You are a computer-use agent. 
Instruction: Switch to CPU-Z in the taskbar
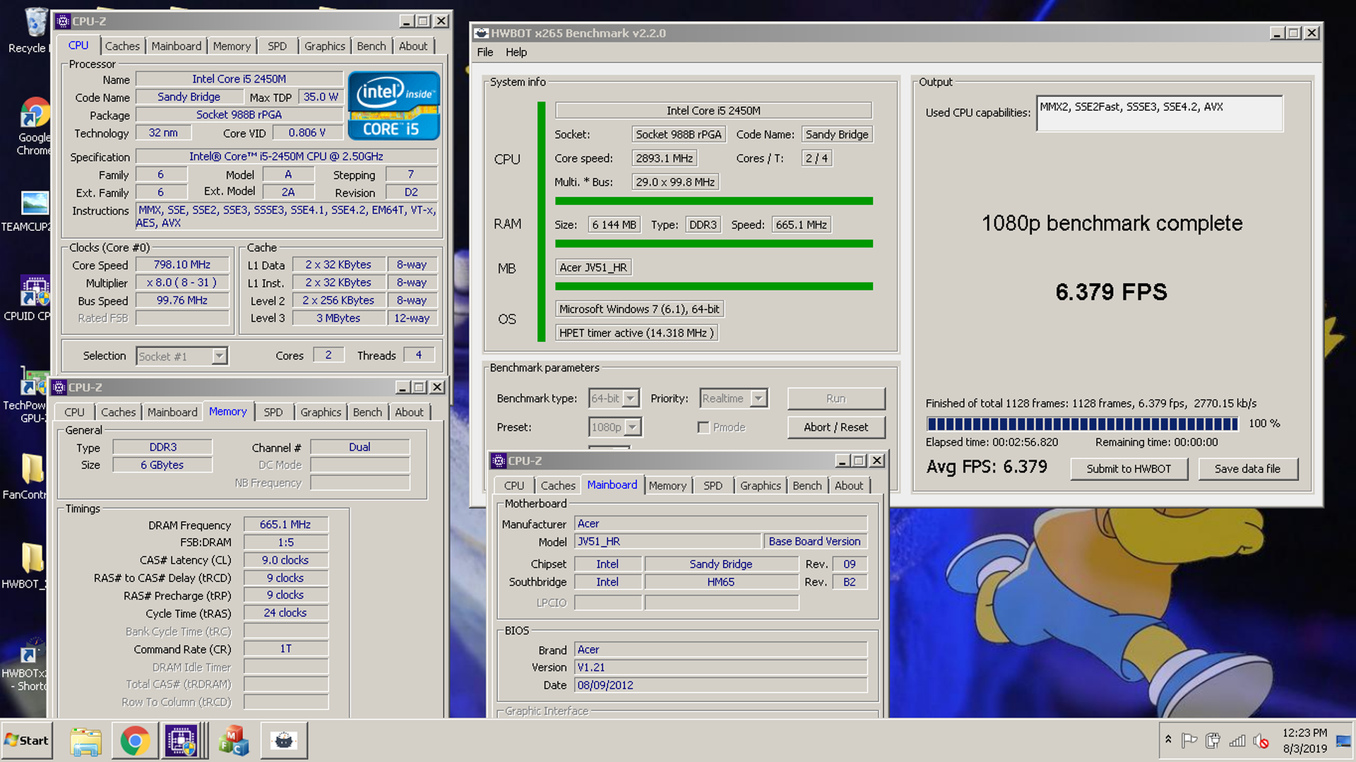click(182, 741)
